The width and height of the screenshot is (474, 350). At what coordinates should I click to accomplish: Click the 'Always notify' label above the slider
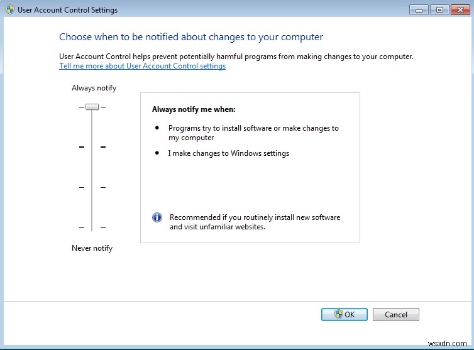(x=94, y=88)
